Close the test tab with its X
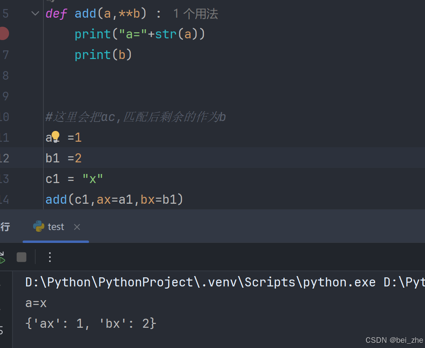This screenshot has width=425, height=348. click(77, 227)
